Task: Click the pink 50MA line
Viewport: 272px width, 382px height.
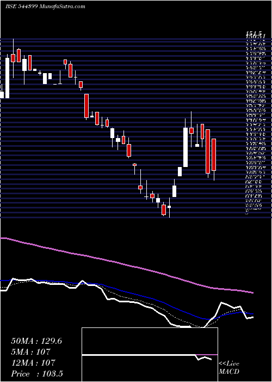Action: tap(126, 265)
